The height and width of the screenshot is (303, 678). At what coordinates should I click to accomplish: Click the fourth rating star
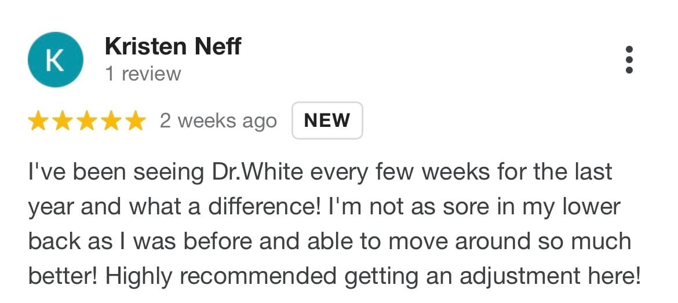111,121
